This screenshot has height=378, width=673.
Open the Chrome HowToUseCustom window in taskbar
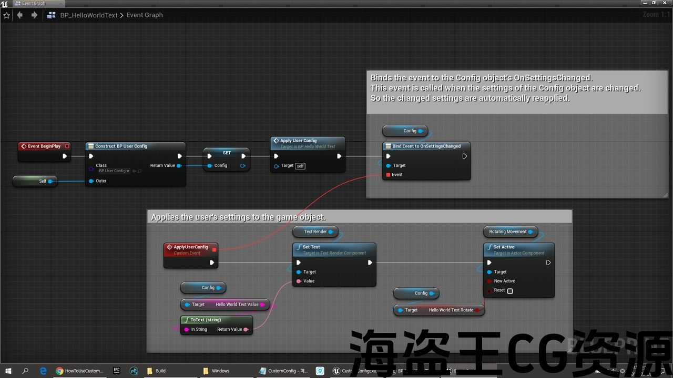click(80, 371)
